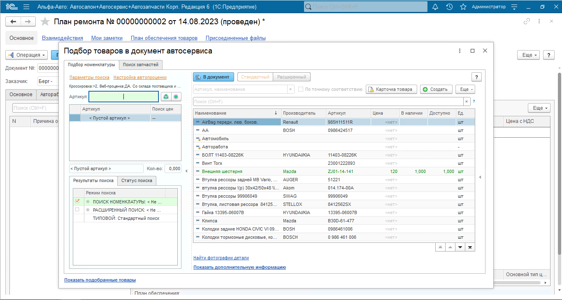Viewport: 562px width, 300px height.
Task: Expand the РАСШИРЕННЫЙ ПОИСК tree row
Action: (x=88, y=210)
